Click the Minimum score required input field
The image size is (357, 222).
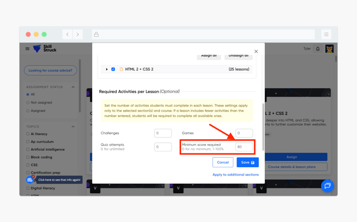pyautogui.click(x=244, y=147)
